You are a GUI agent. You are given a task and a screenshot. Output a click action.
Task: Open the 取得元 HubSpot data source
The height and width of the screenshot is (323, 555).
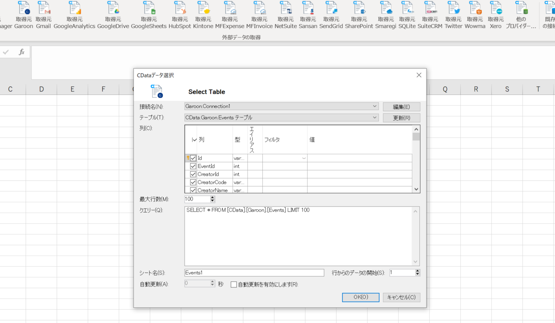pos(180,15)
